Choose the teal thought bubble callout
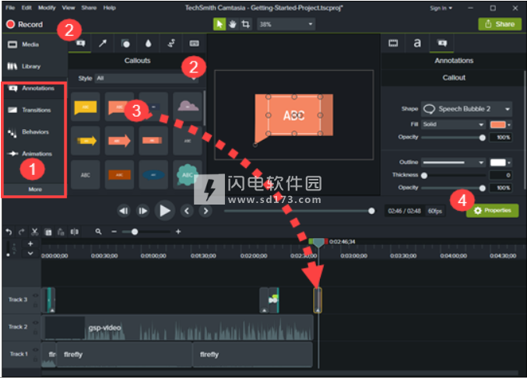Viewport: 527px width, 378px height. 188,175
